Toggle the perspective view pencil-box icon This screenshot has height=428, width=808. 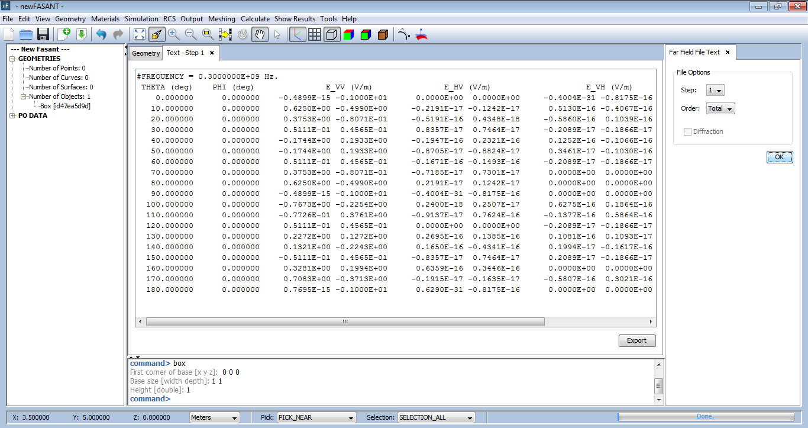[x=157, y=34]
